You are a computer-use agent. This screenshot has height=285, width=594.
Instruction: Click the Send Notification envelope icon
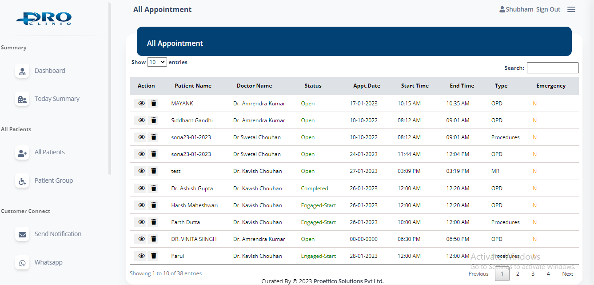pyautogui.click(x=22, y=234)
